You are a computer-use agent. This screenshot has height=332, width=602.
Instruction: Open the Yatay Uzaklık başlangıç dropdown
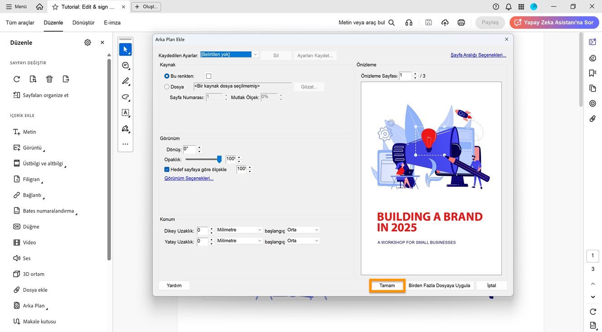(x=303, y=241)
